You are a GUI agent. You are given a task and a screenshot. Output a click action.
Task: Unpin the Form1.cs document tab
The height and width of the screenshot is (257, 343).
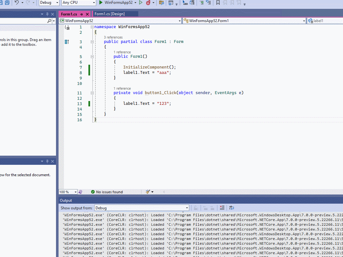point(82,14)
